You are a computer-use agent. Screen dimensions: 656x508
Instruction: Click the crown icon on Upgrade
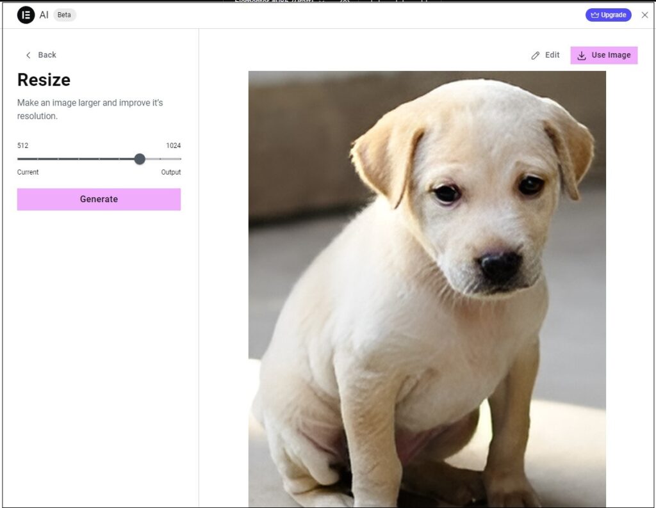point(594,15)
